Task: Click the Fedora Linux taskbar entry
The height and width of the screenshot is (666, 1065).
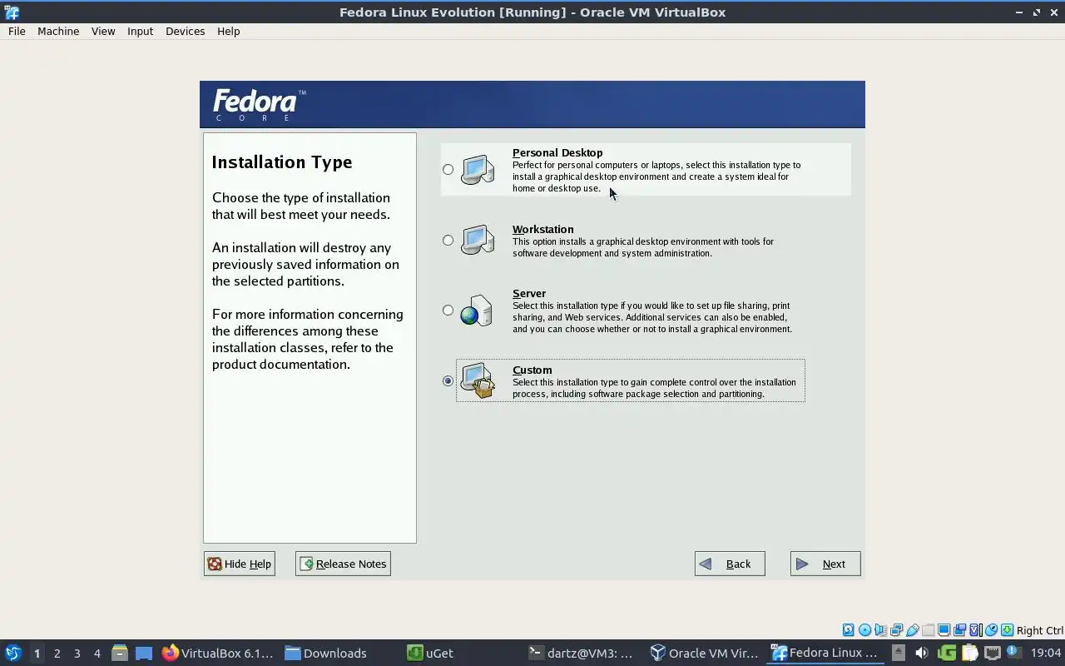Action: [x=825, y=653]
